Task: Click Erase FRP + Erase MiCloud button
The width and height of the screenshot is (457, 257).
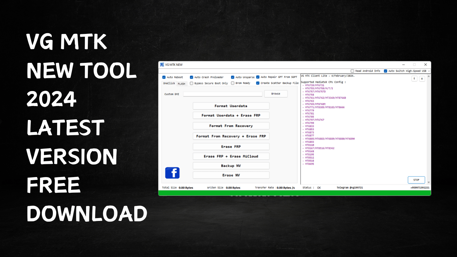Action: click(x=231, y=156)
